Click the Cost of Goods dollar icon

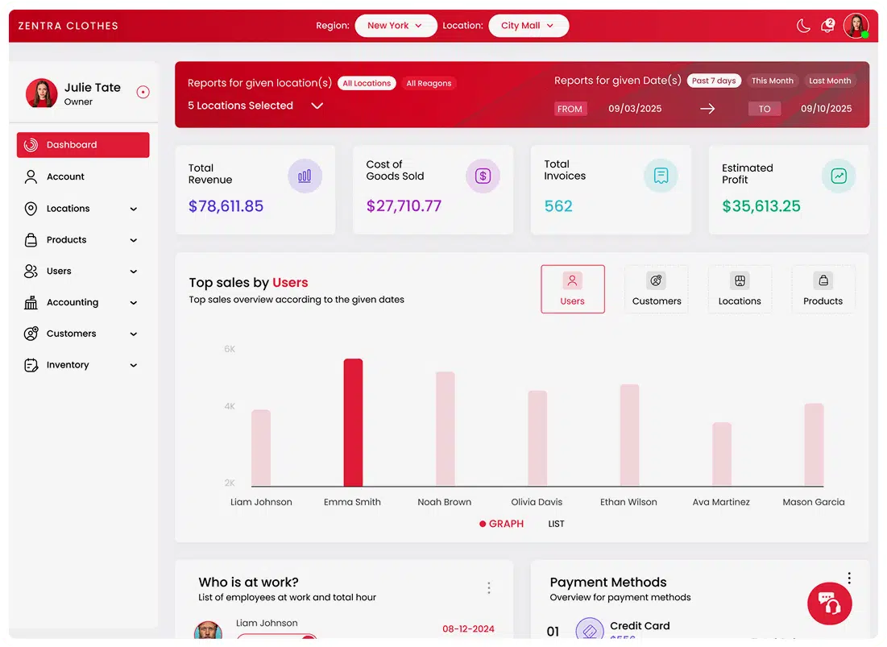pyautogui.click(x=483, y=176)
